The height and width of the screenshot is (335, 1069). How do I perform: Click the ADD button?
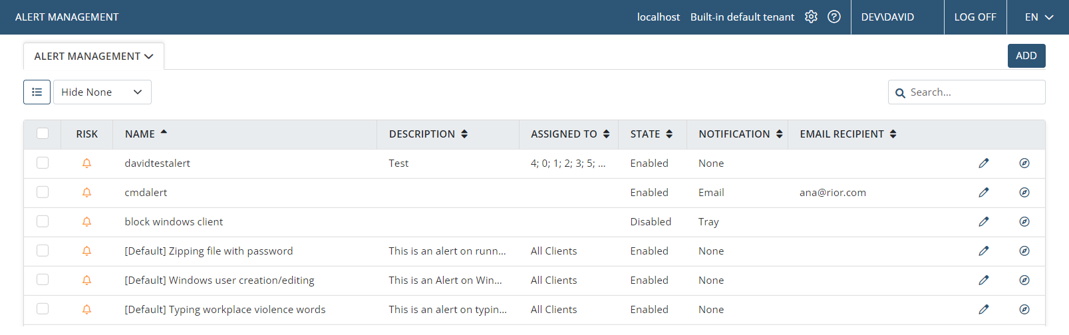1026,56
